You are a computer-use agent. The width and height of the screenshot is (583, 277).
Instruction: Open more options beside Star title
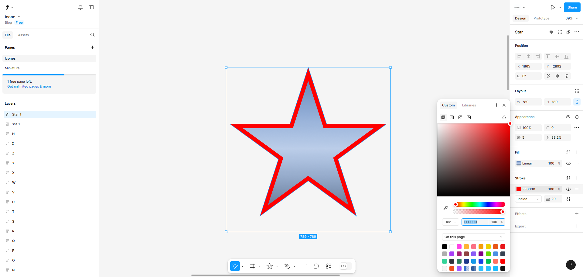point(577,32)
